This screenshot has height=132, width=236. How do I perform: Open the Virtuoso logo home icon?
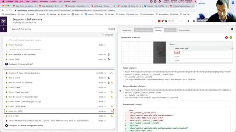3,21
